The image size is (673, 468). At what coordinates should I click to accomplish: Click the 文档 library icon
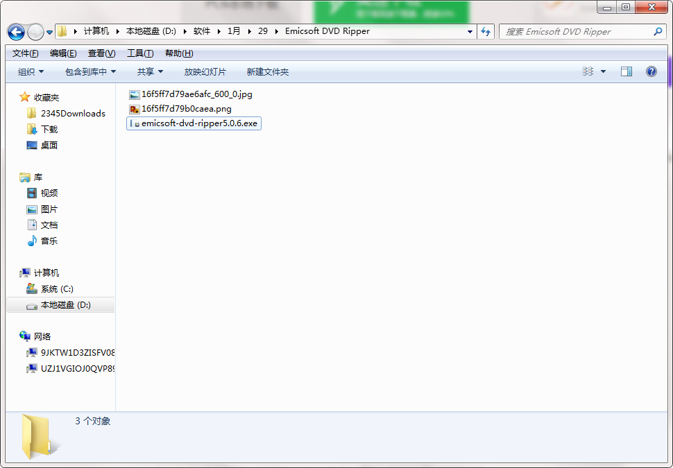click(x=32, y=225)
